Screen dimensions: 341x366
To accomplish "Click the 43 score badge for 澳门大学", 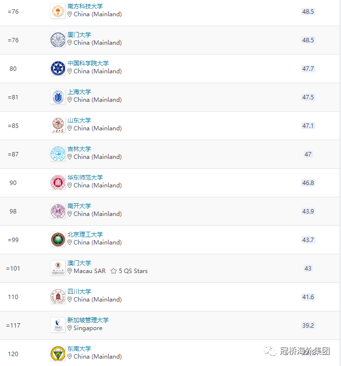I will tap(308, 269).
